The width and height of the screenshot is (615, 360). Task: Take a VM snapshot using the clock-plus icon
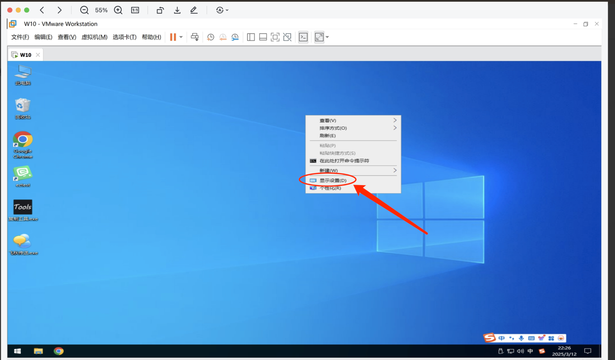(x=210, y=37)
